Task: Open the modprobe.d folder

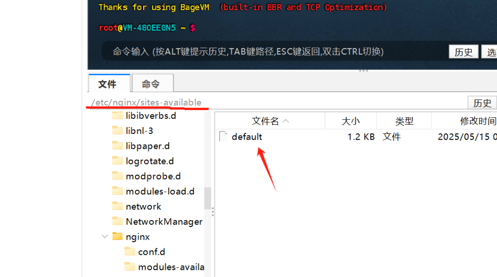Action: click(x=153, y=176)
